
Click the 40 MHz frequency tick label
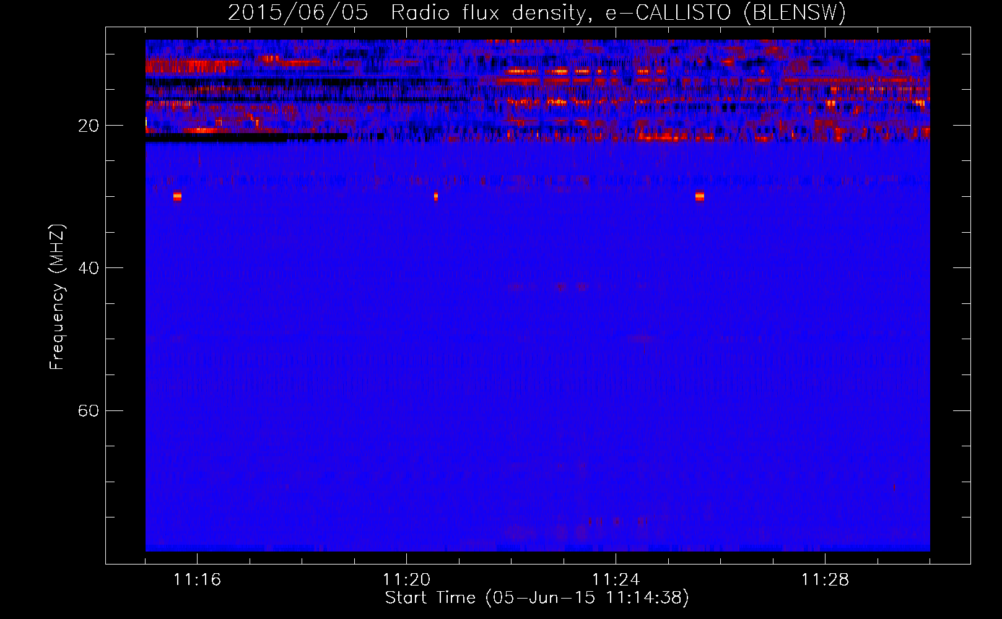point(88,268)
